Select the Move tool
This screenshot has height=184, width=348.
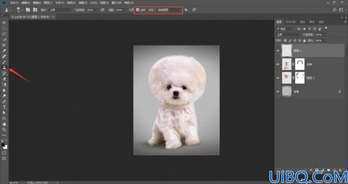4,23
